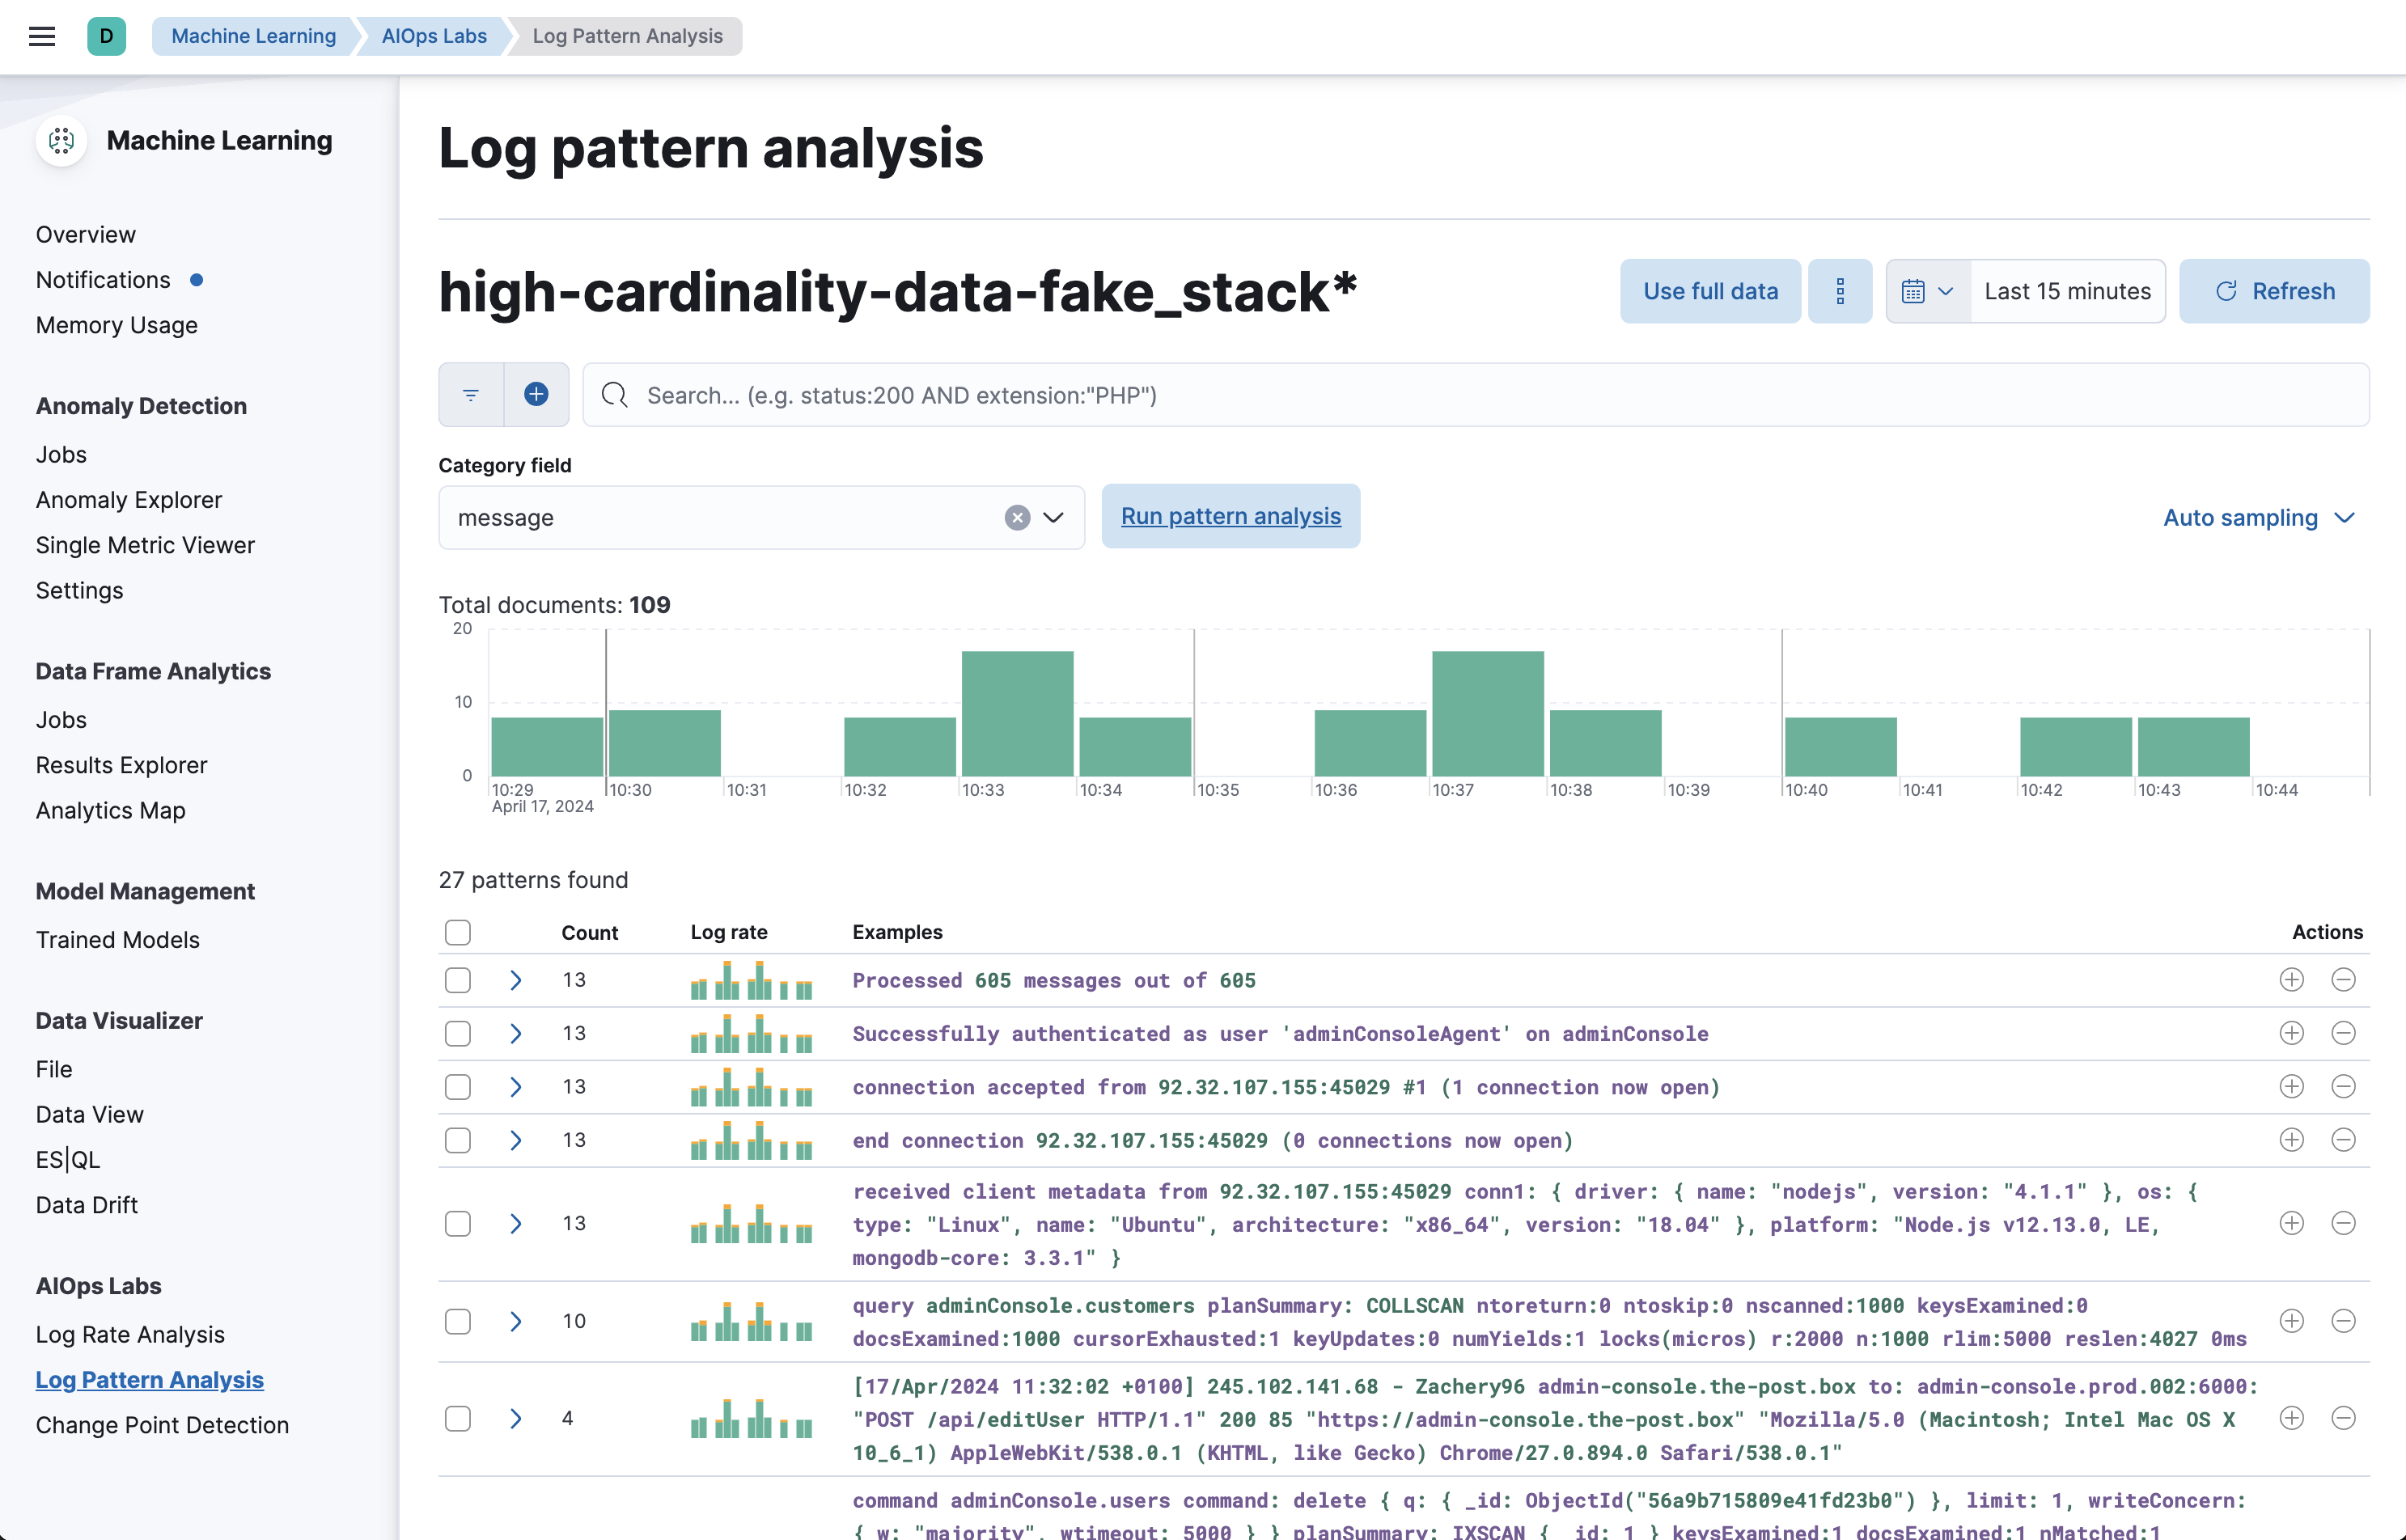
Task: Refresh the log pattern results
Action: (2274, 291)
